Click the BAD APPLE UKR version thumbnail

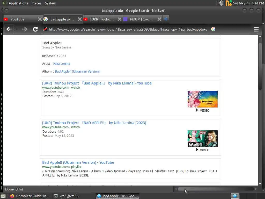tap(202, 139)
